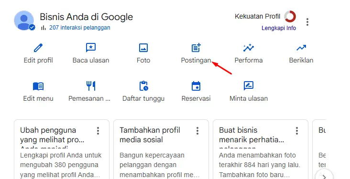Click the Edit profil pencil icon
The image size is (350, 179).
(38, 48)
